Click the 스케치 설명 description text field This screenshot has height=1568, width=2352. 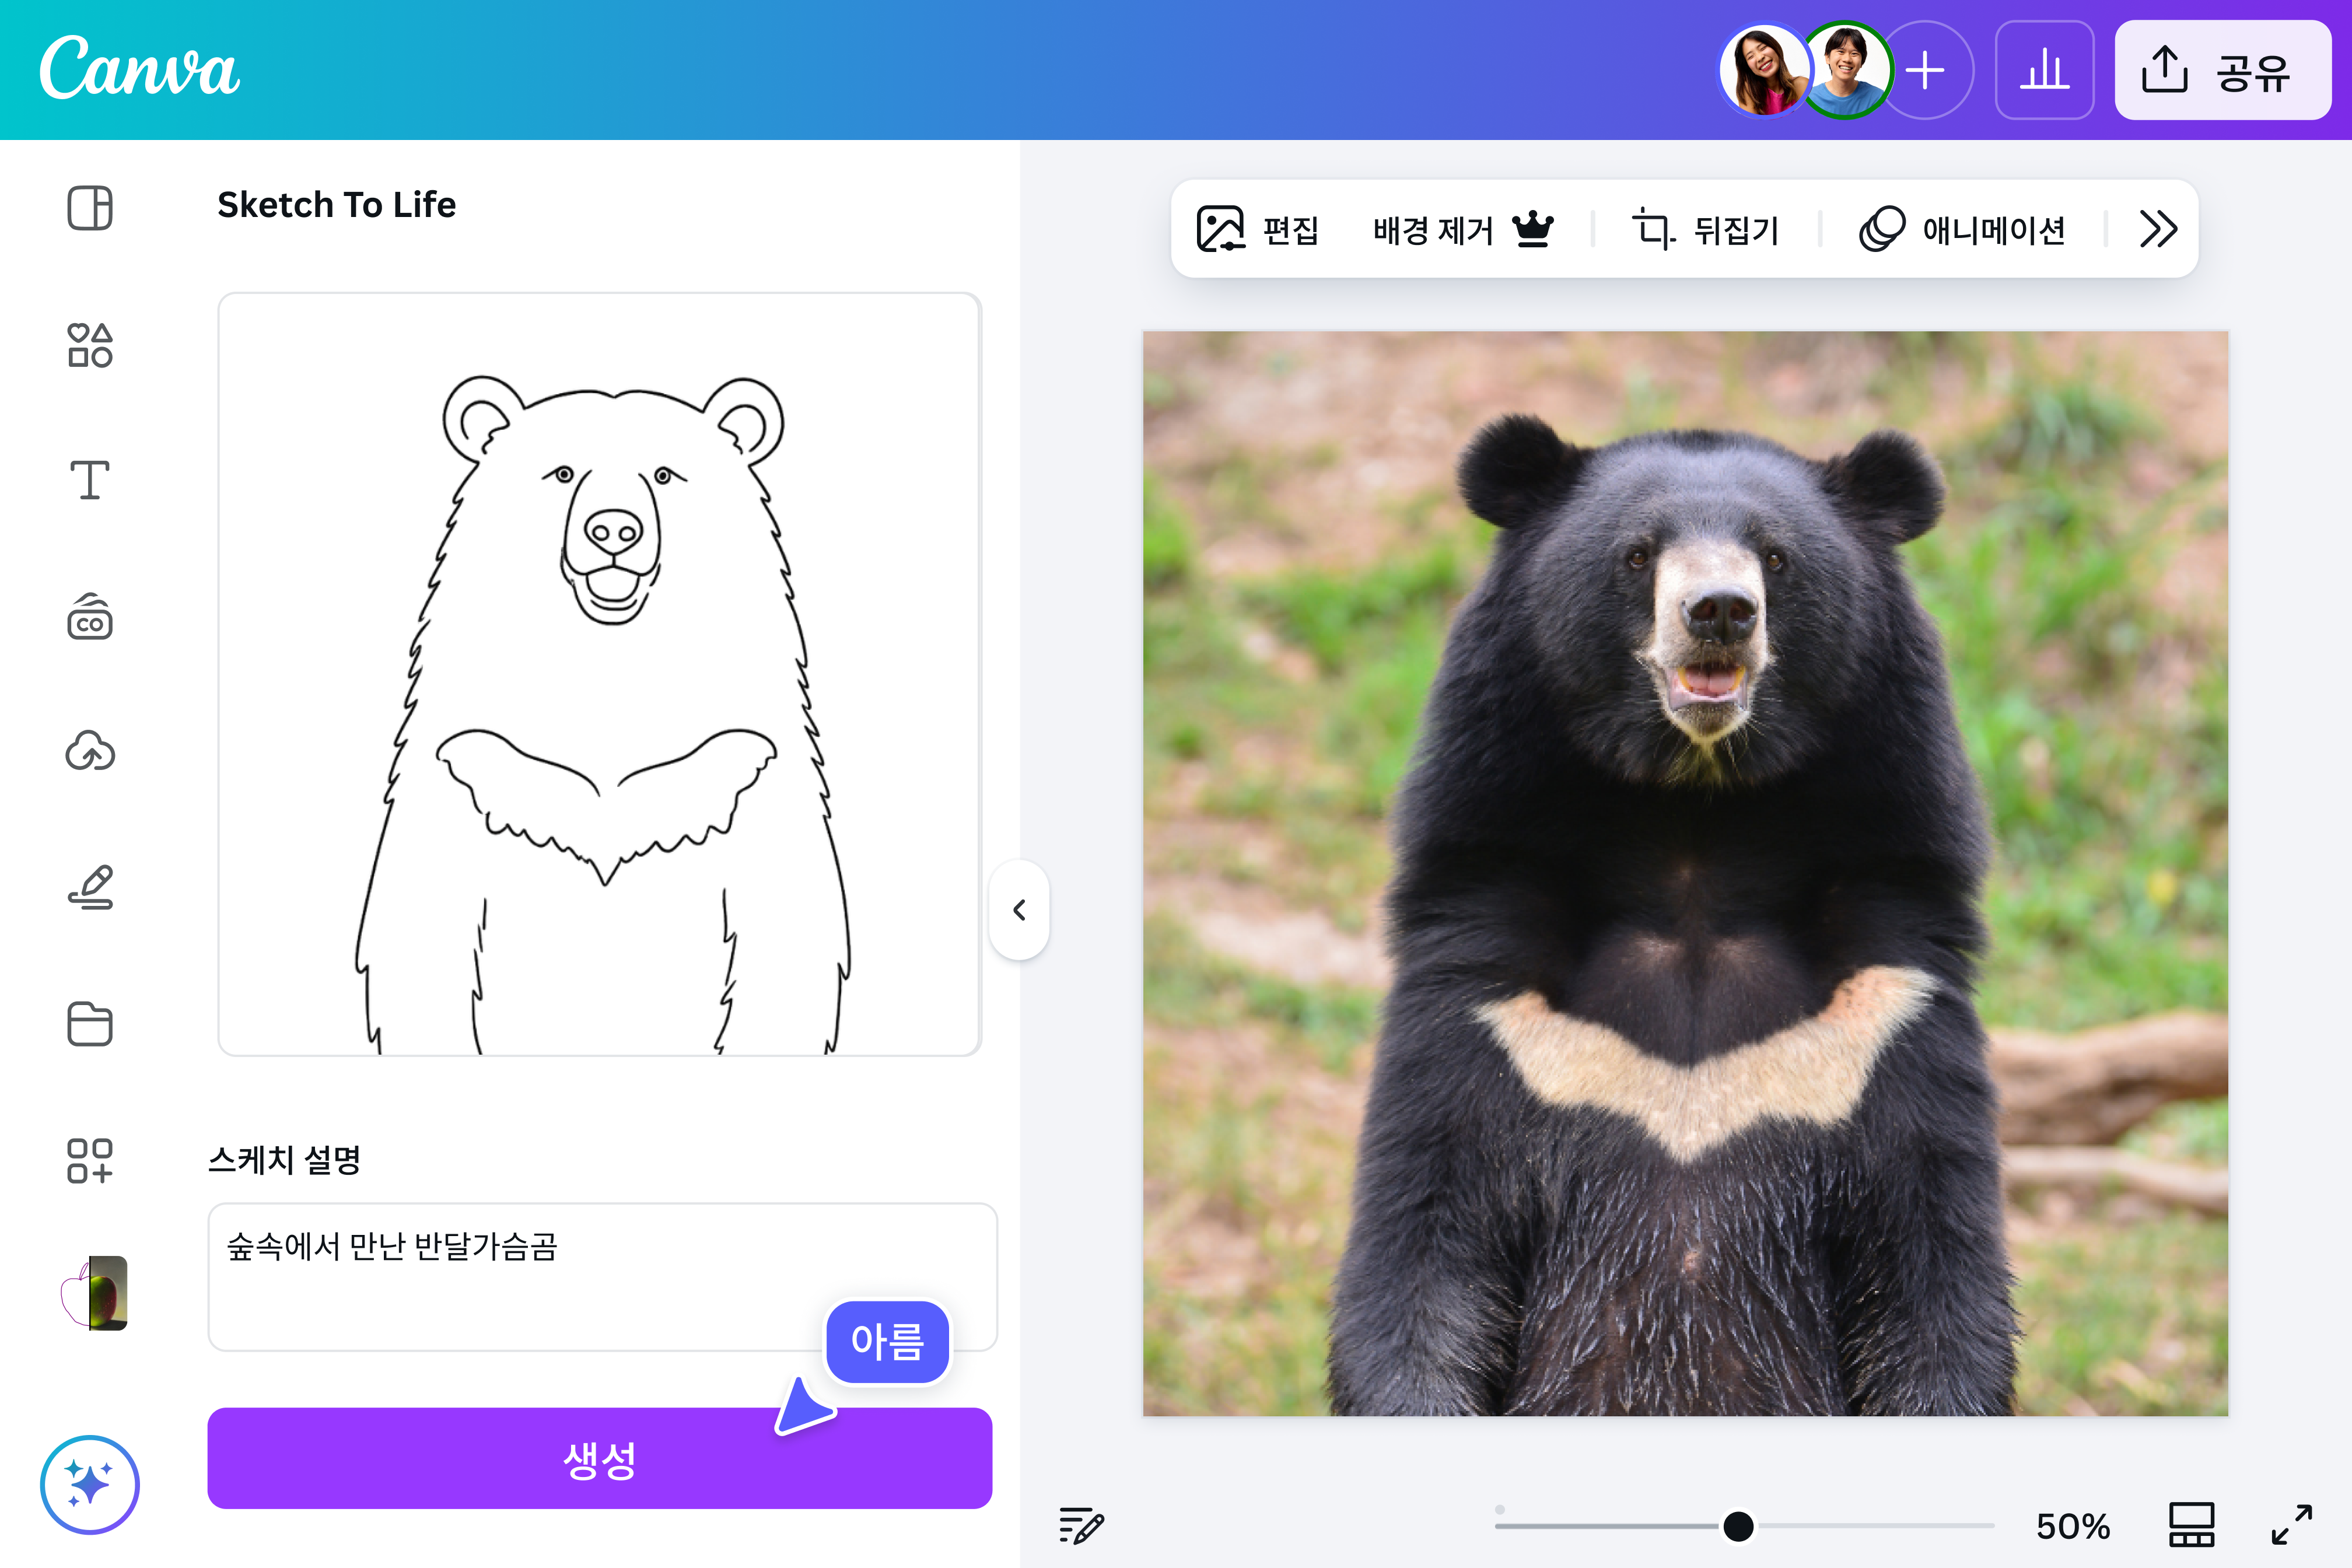pos(602,1276)
